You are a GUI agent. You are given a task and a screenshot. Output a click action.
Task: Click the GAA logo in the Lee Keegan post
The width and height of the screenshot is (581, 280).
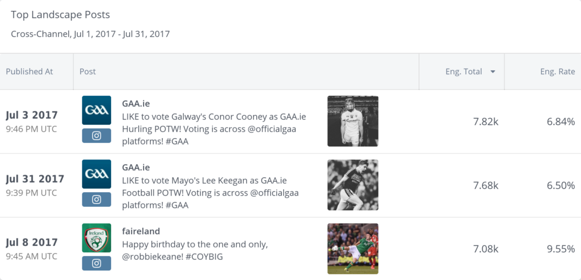click(x=96, y=173)
